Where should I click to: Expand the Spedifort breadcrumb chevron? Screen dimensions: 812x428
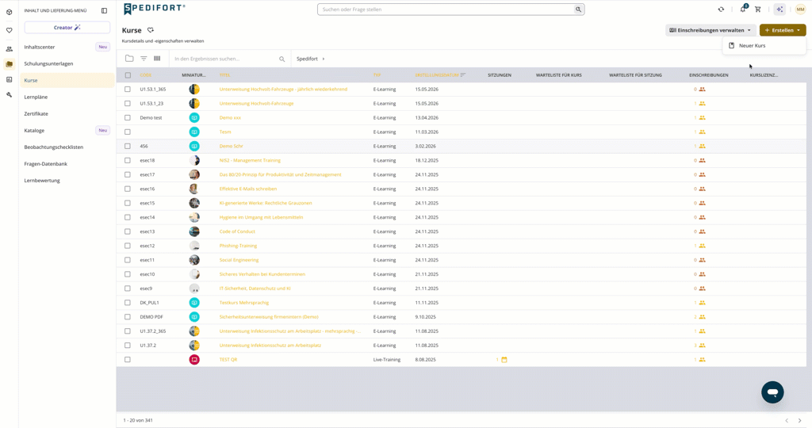[324, 59]
